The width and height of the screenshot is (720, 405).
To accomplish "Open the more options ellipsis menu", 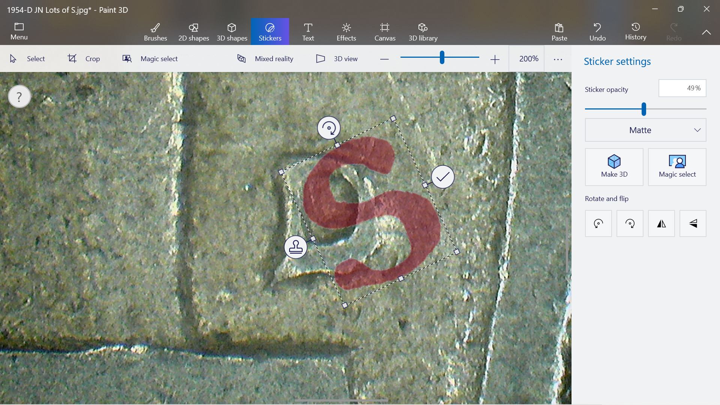I will [558, 59].
